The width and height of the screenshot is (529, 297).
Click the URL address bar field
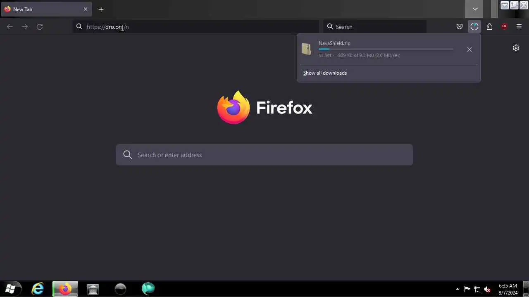[x=196, y=27]
